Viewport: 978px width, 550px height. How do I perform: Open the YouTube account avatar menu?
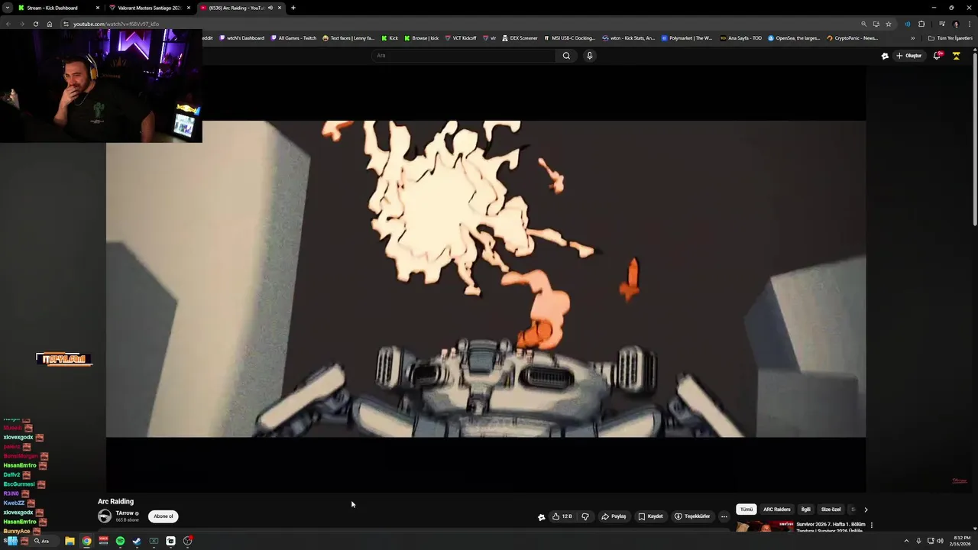956,56
